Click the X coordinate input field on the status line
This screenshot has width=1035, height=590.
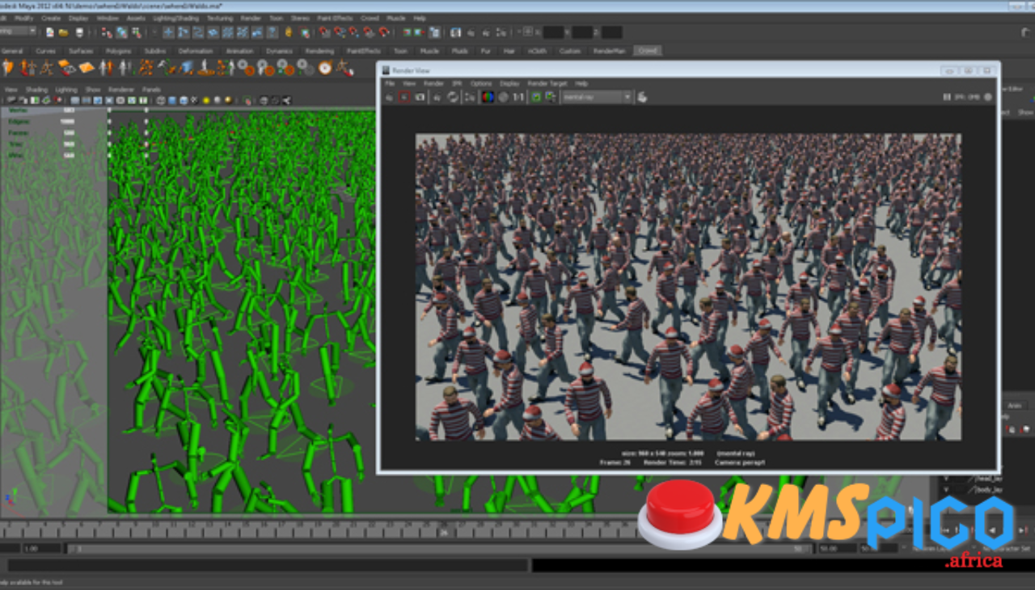pos(555,32)
